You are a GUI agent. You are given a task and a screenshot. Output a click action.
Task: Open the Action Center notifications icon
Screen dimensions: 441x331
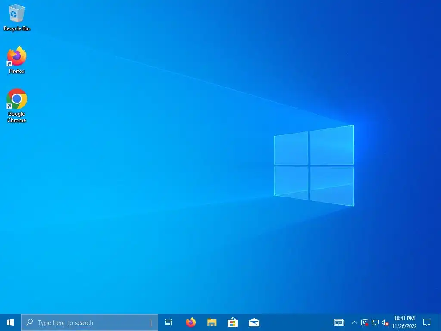point(427,322)
